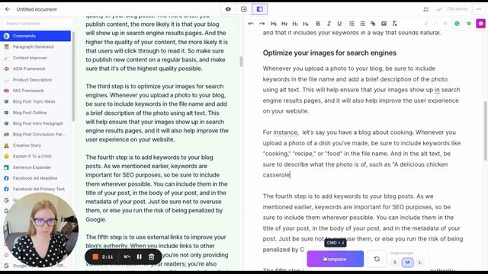Viewport: 488px width, 274px height.
Task: Insert a numbered list
Action: point(352,24)
